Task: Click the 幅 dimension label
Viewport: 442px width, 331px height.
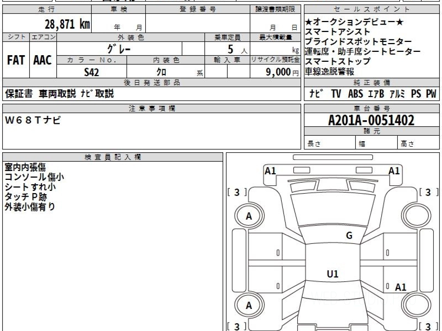Action: coord(362,144)
